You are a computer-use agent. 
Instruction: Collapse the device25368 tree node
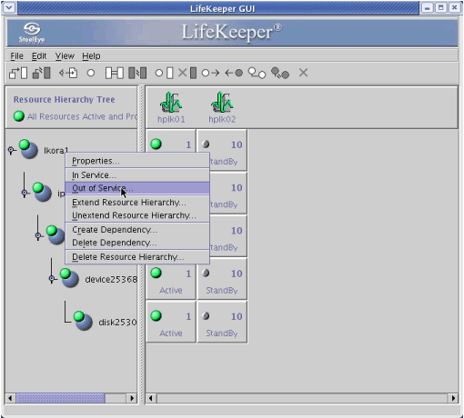coord(52,278)
